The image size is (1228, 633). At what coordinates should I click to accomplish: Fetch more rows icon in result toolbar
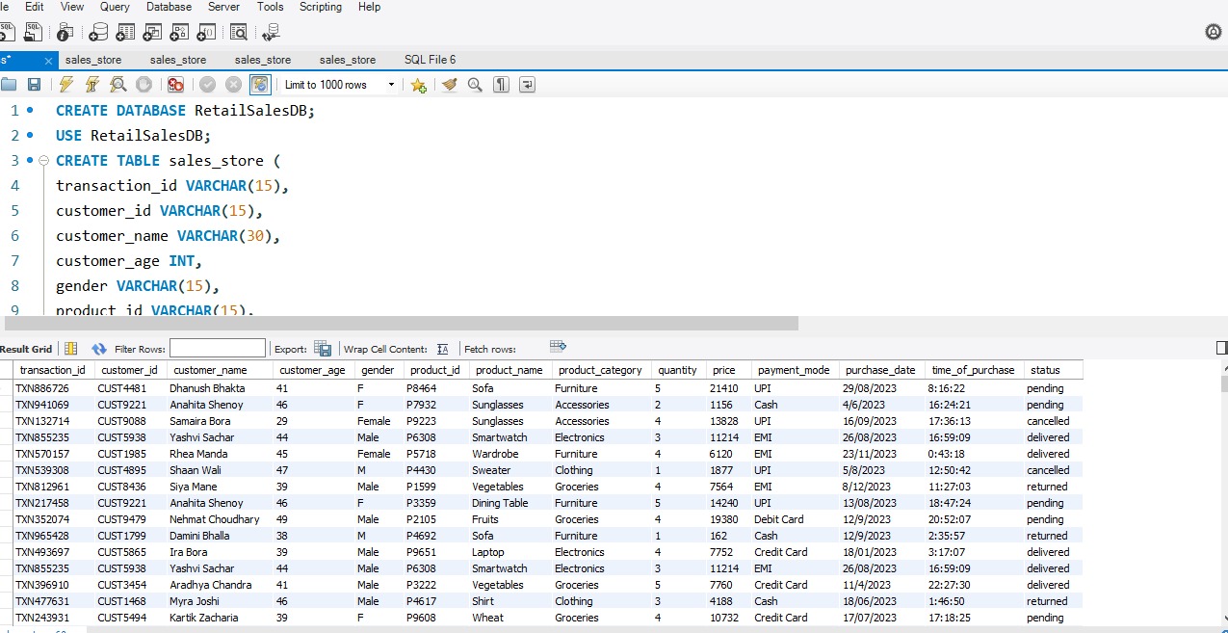pos(558,346)
